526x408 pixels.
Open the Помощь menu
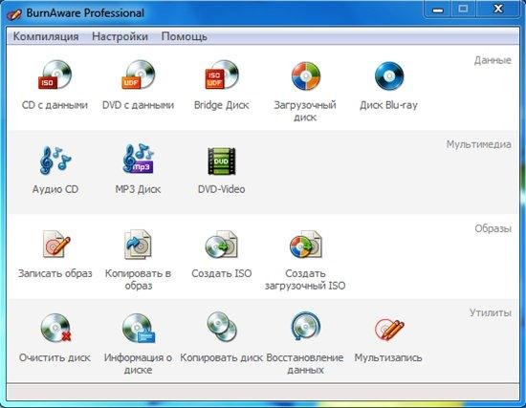pos(185,36)
